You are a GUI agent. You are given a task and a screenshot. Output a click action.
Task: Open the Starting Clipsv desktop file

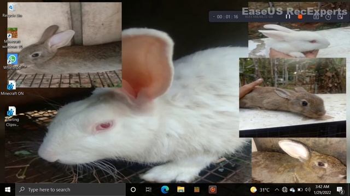tap(12, 116)
